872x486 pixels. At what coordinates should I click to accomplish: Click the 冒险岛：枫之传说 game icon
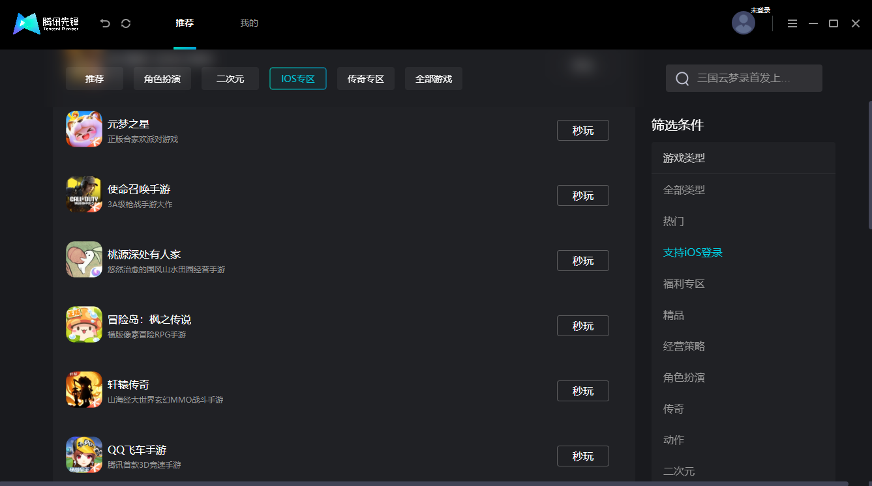point(83,324)
